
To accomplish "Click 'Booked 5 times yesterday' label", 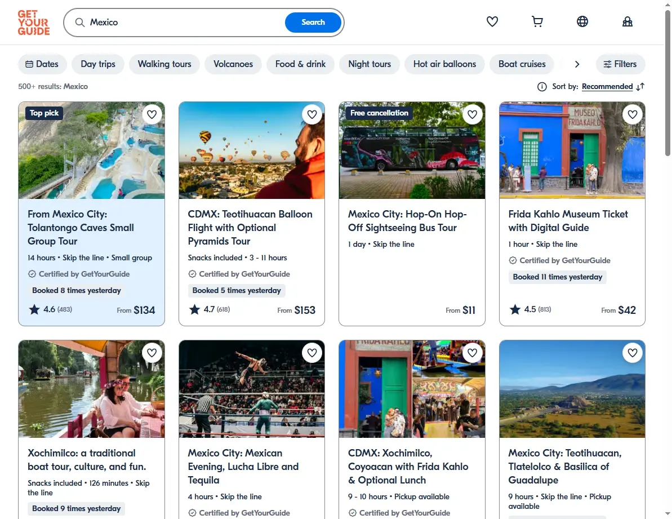I will [x=237, y=291].
